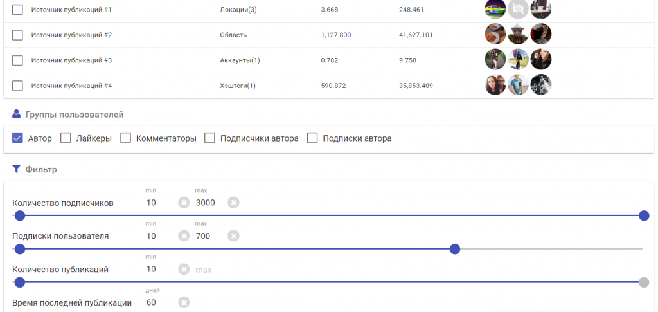
Task: Click min handle of Количество публикаций slider
Action: 20,282
